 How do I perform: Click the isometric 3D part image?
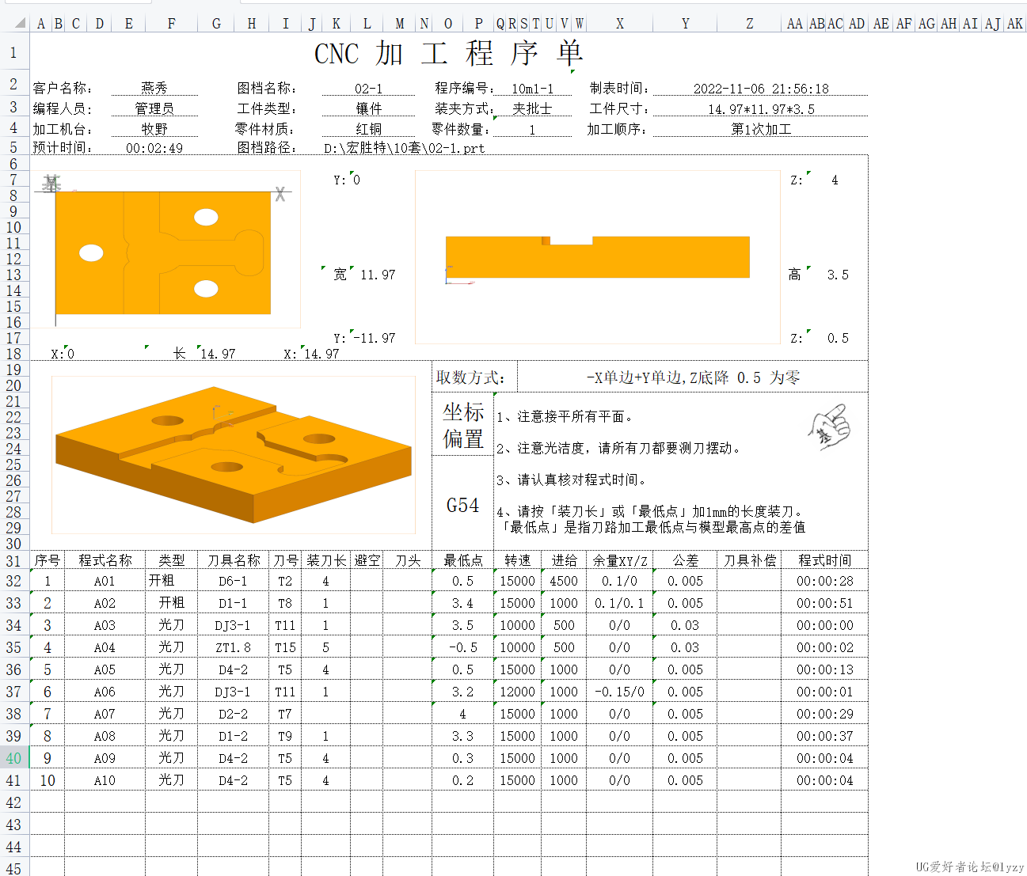pos(234,455)
